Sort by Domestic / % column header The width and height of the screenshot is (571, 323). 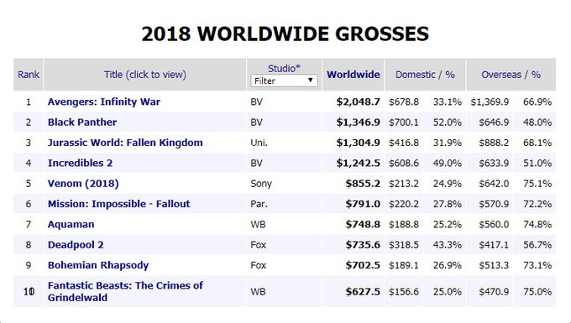pos(425,75)
